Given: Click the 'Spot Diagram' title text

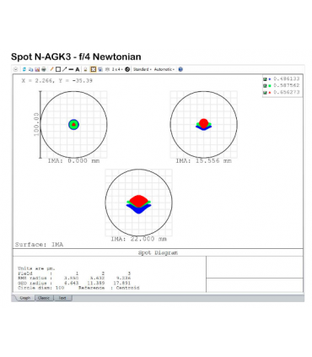Looking at the screenshot, I should pos(158,252).
